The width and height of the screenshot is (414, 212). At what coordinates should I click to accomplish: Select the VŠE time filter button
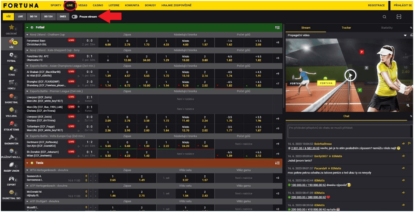tap(8, 17)
